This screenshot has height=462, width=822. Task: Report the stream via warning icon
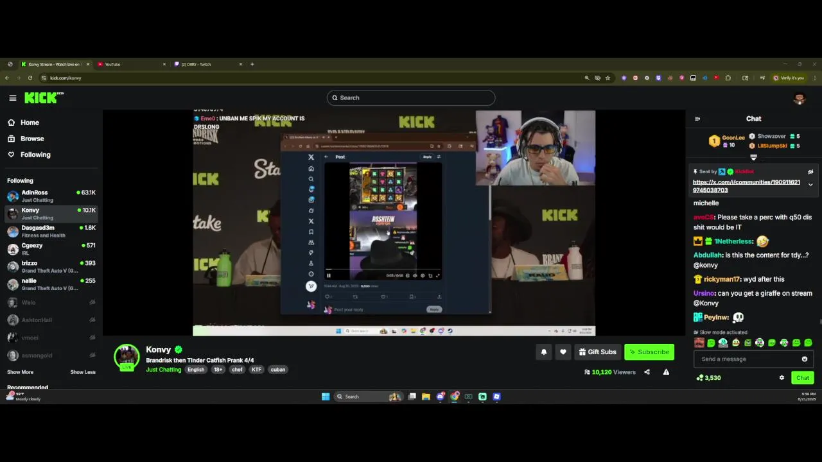coord(666,372)
